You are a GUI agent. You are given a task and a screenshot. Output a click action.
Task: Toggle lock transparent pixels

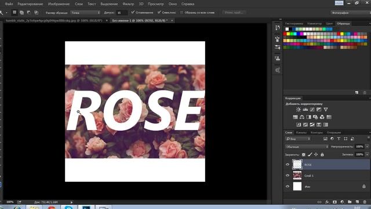[304, 154]
